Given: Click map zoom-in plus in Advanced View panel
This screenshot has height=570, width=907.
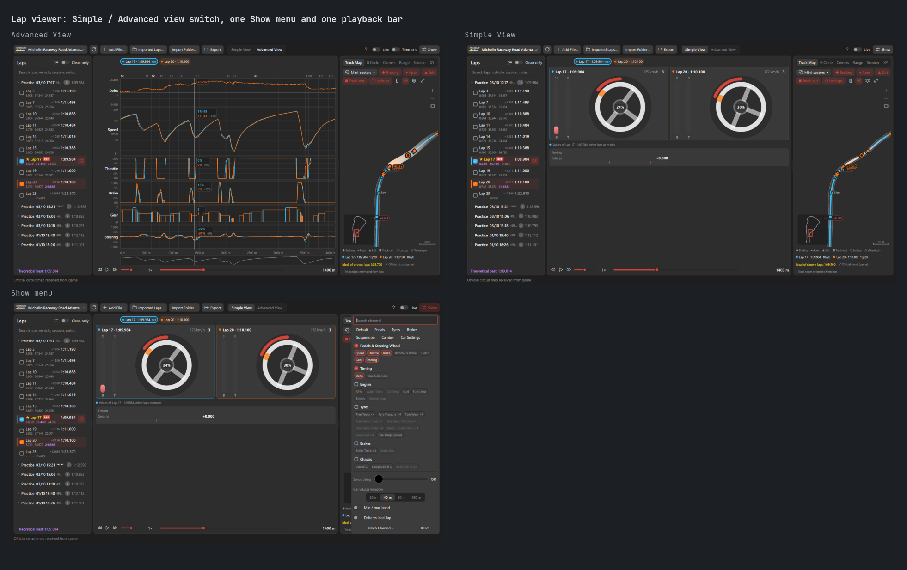Looking at the screenshot, I should click(x=433, y=91).
